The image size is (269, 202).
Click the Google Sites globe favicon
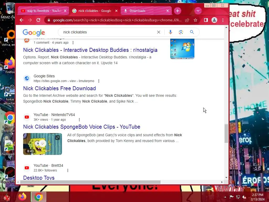27,78
